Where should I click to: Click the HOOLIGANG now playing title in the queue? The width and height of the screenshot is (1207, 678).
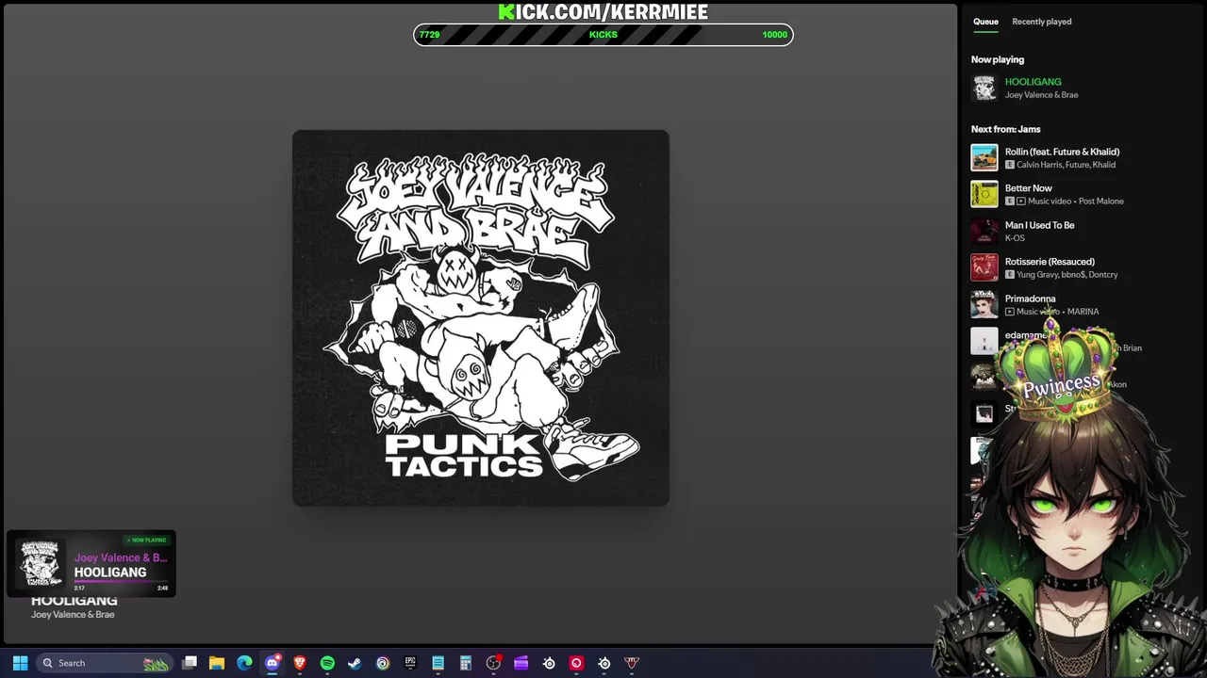(1033, 82)
